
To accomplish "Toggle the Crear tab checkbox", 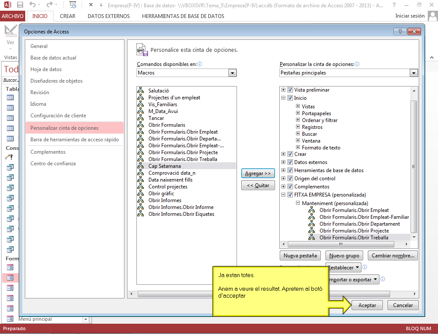I will 290,154.
